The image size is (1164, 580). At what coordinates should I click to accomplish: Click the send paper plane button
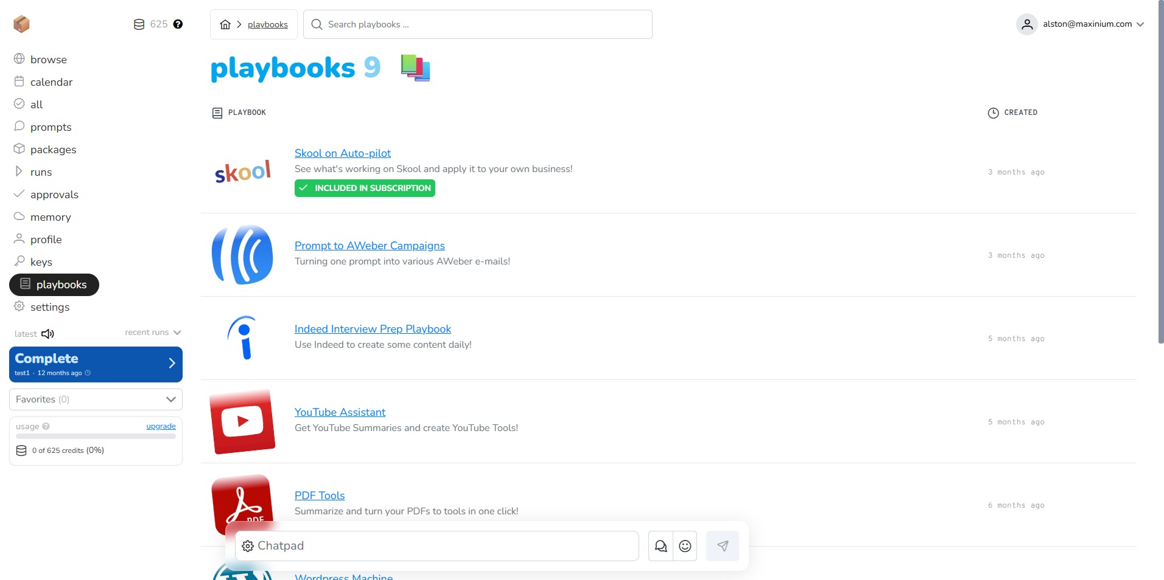[x=723, y=546]
